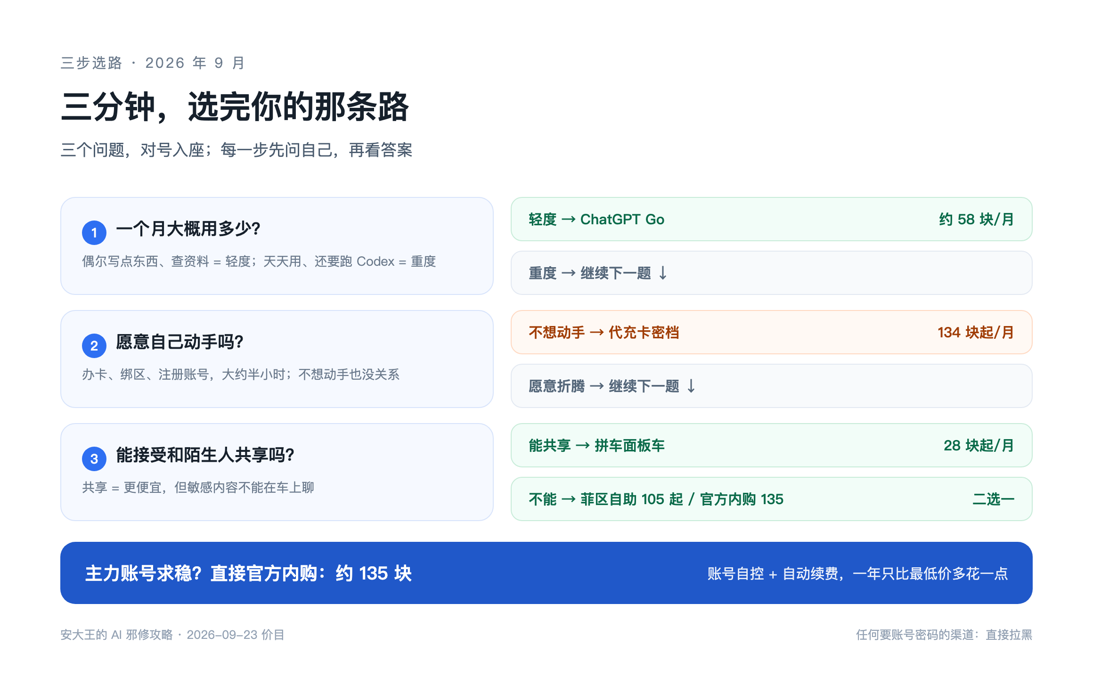This screenshot has height=686, width=1093.
Task: Click the question 愿意自己动手吗?
Action: click(x=179, y=342)
